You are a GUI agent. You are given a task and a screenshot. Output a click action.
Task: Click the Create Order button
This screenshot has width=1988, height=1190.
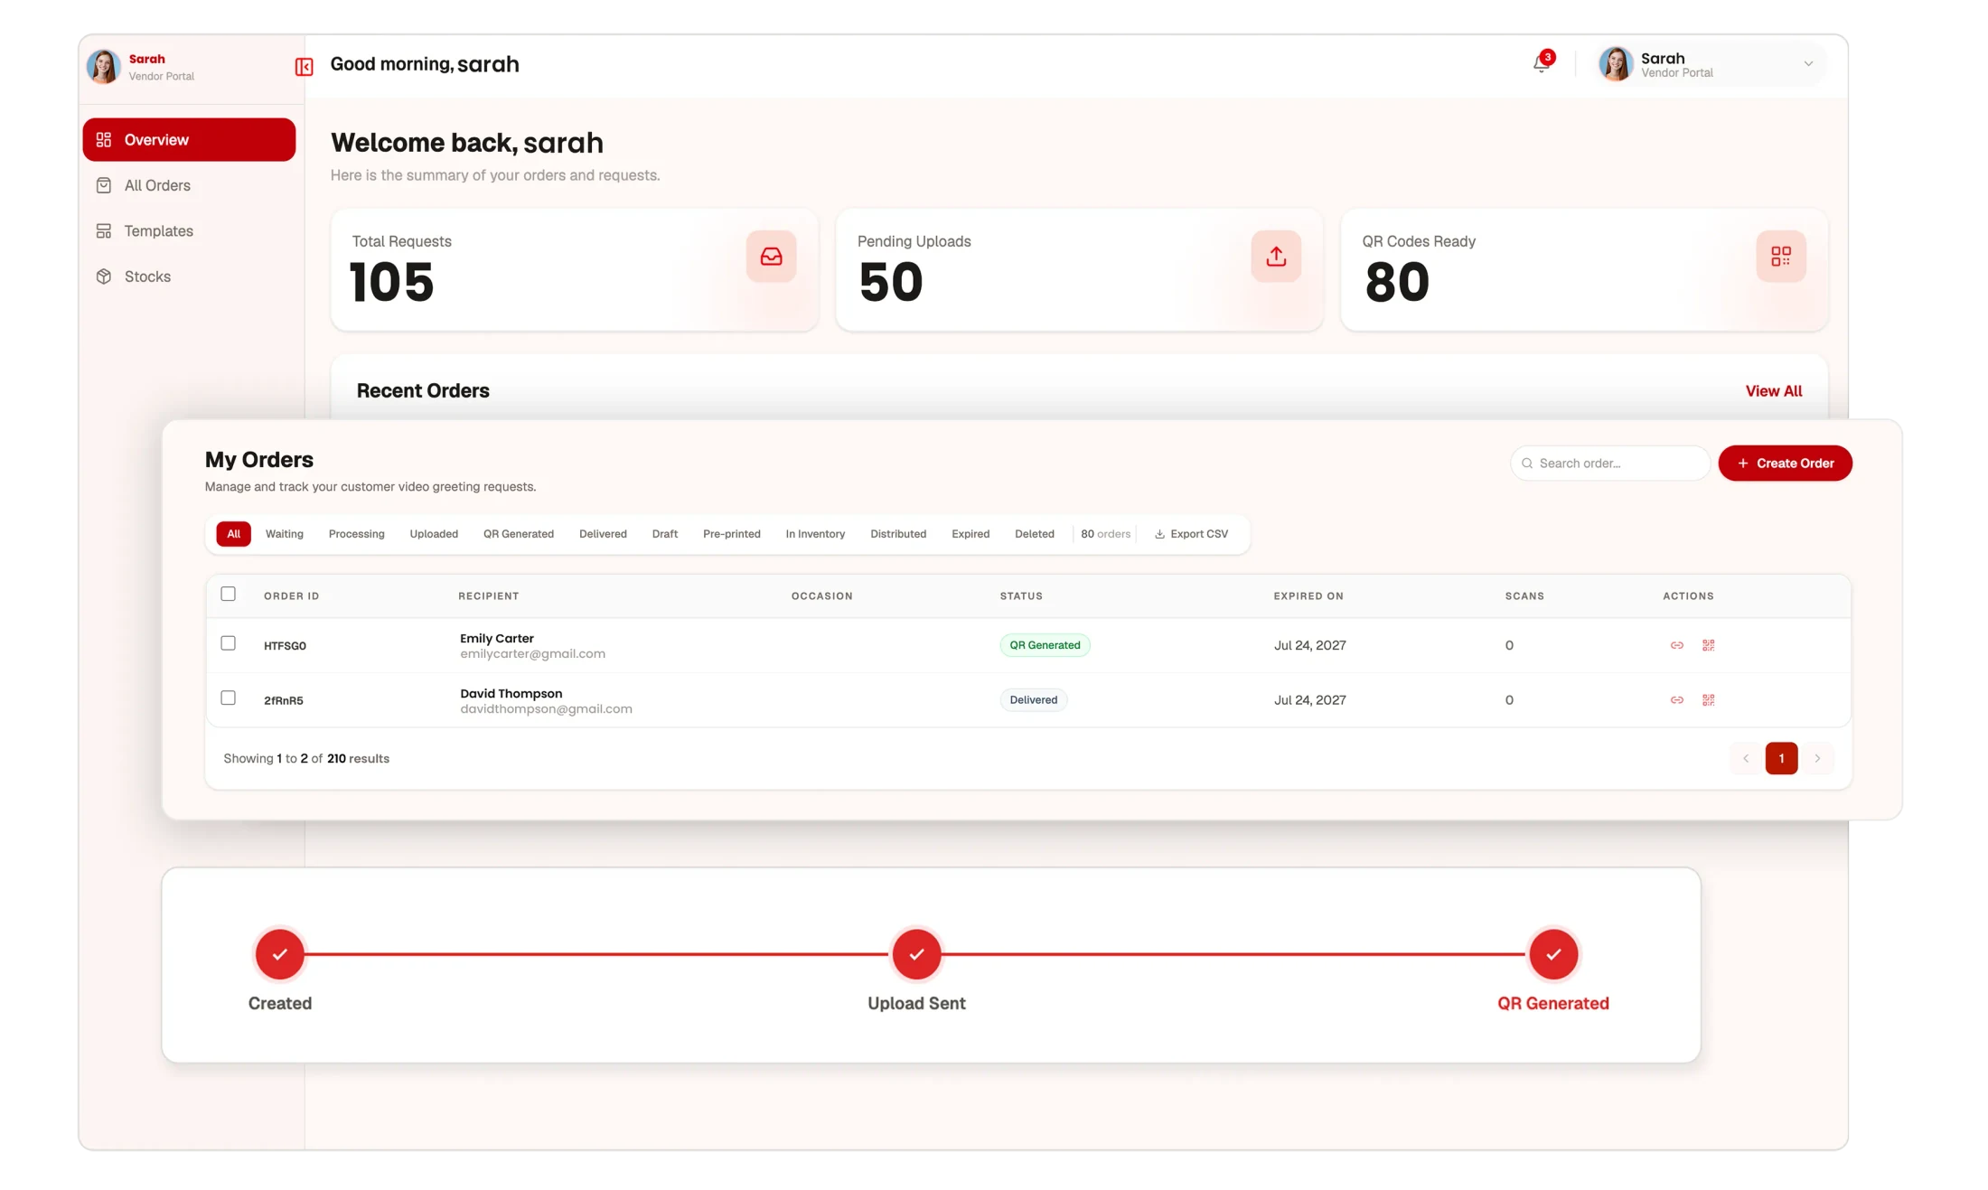tap(1785, 464)
